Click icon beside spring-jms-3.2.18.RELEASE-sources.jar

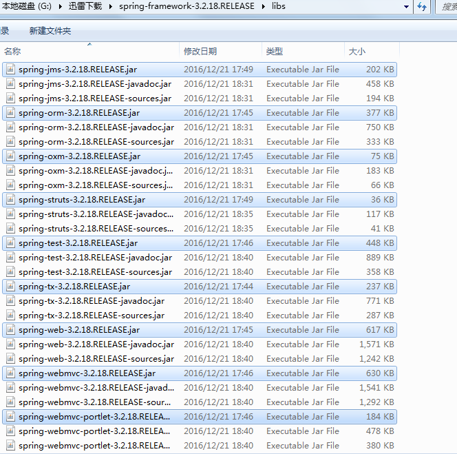point(11,99)
